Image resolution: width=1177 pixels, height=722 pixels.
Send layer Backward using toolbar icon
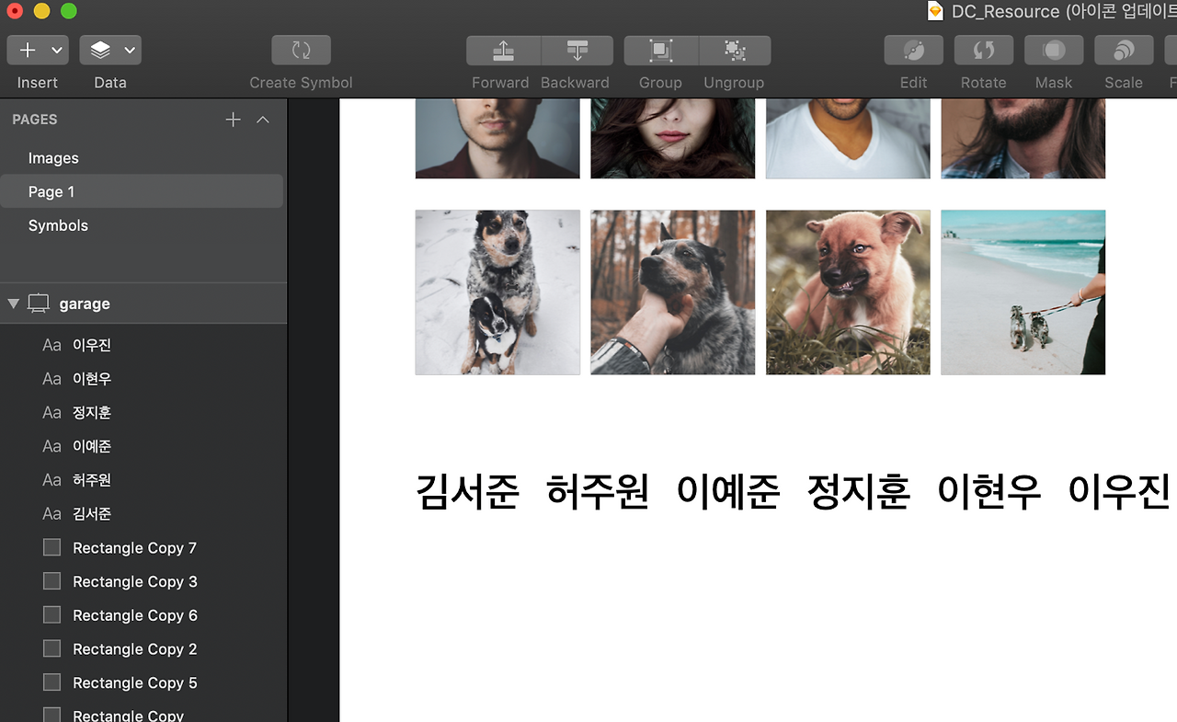577,51
